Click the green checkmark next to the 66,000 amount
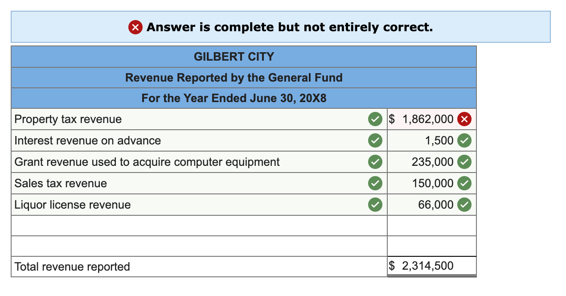This screenshot has height=296, width=566. (x=465, y=205)
